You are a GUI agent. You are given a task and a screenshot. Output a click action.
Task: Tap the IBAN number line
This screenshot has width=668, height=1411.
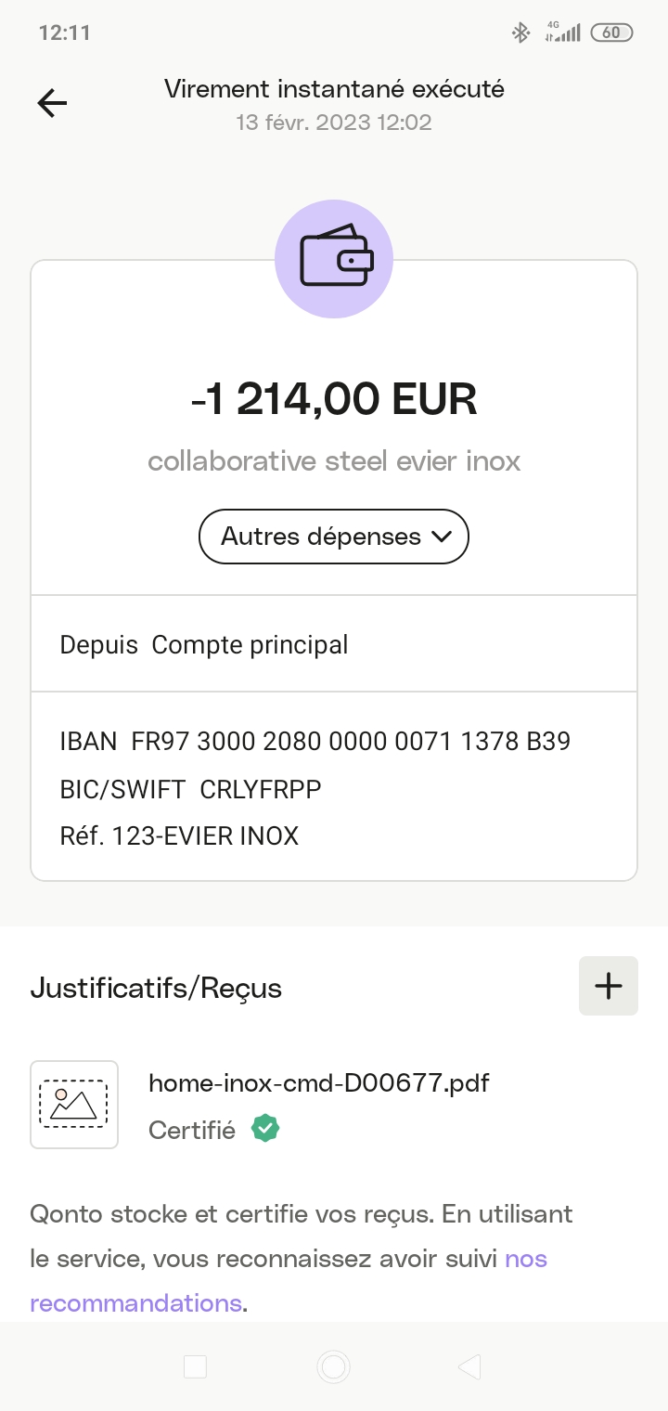pos(315,741)
